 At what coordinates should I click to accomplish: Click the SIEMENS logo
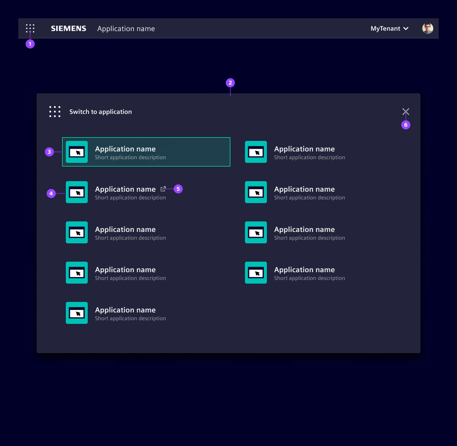[69, 28]
